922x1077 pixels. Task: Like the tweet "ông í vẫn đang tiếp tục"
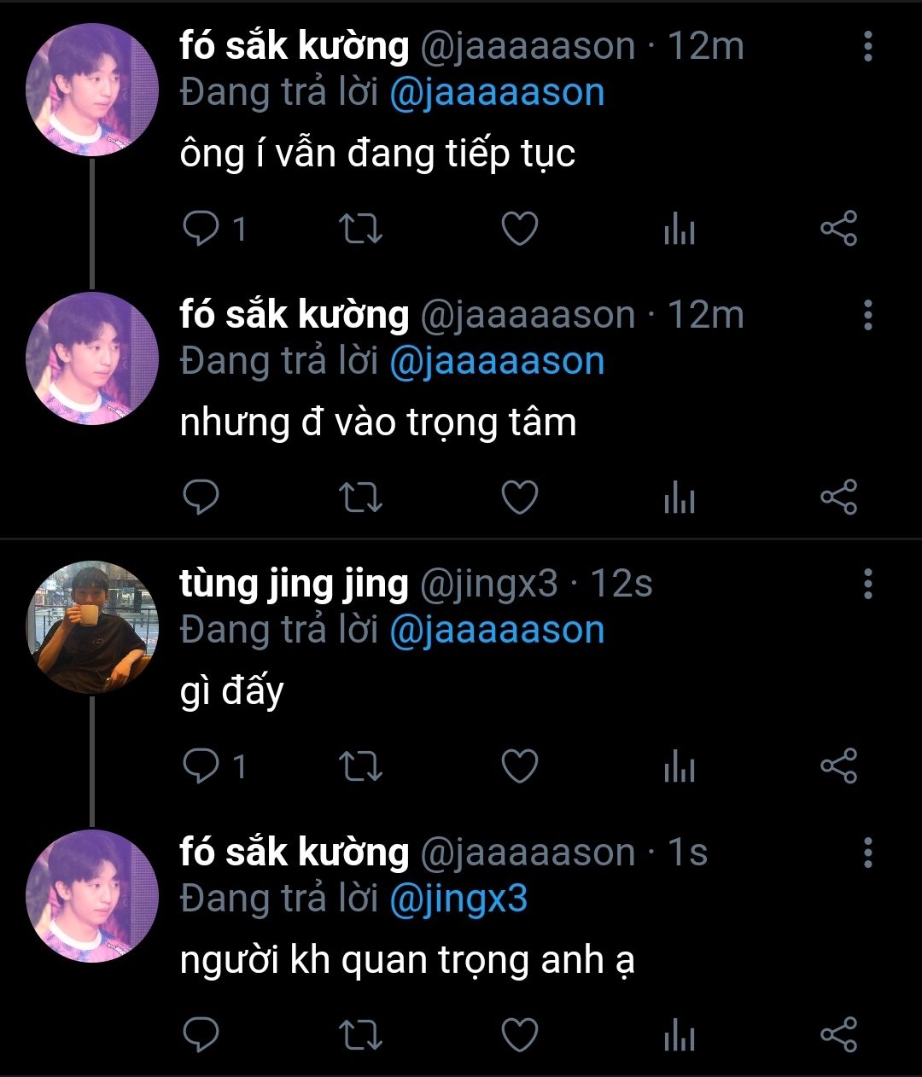(519, 229)
